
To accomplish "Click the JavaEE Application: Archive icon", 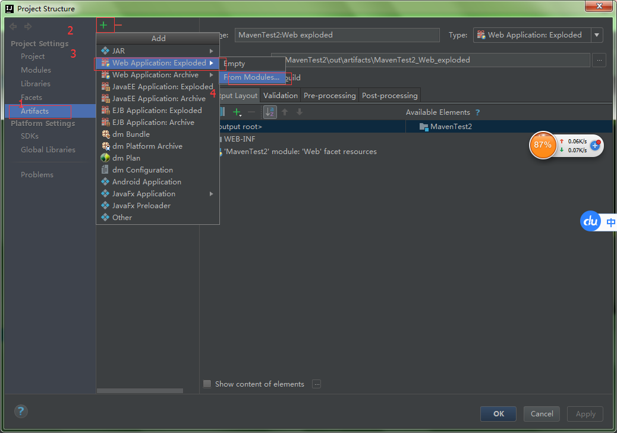I will pyautogui.click(x=105, y=98).
